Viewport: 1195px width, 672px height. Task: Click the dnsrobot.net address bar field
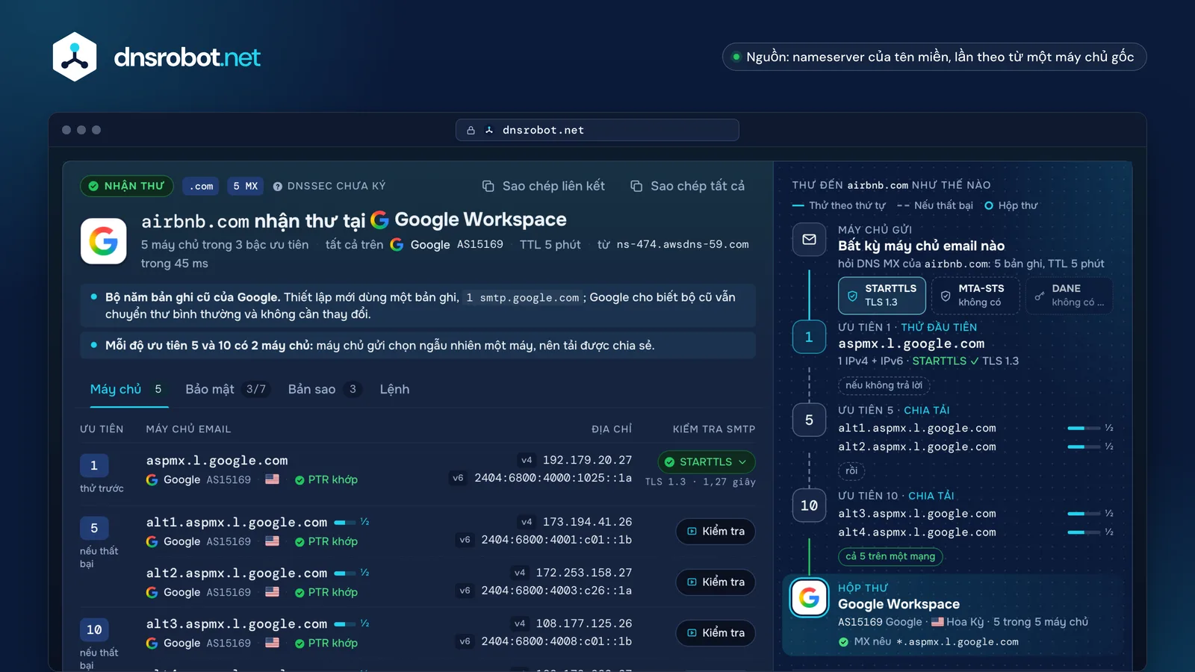pyautogui.click(x=597, y=130)
